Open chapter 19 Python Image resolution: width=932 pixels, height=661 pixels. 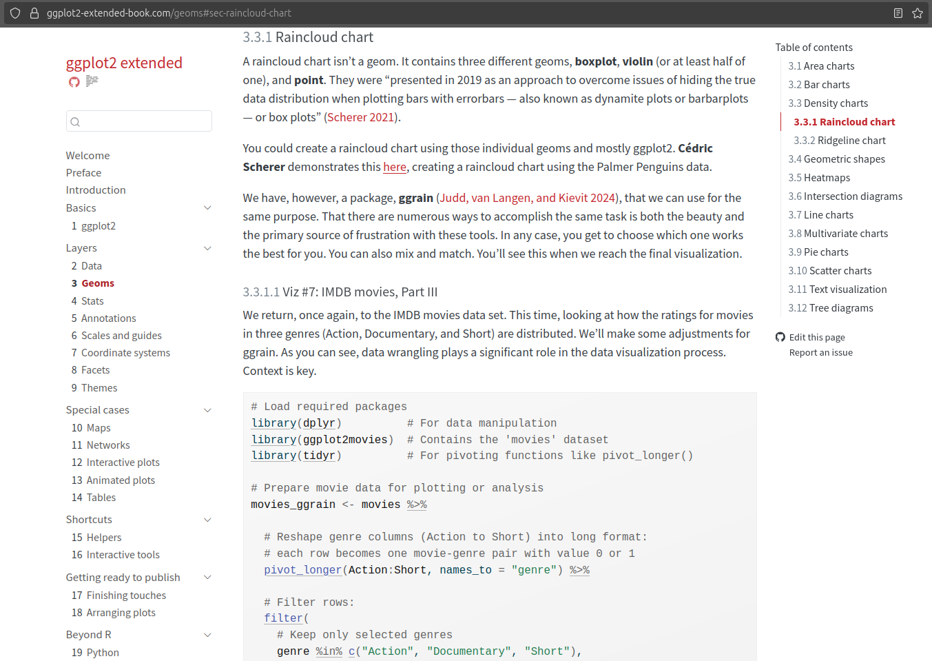tap(95, 653)
